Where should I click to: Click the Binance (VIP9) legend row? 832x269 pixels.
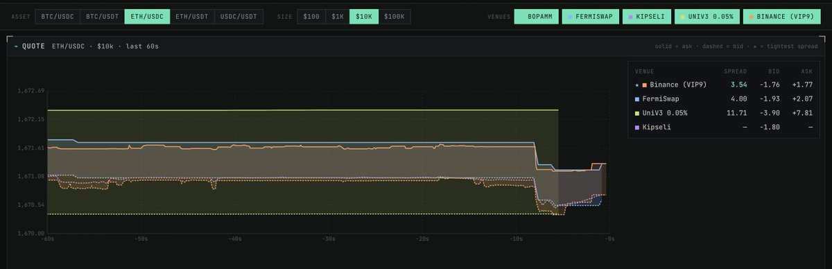pos(724,85)
